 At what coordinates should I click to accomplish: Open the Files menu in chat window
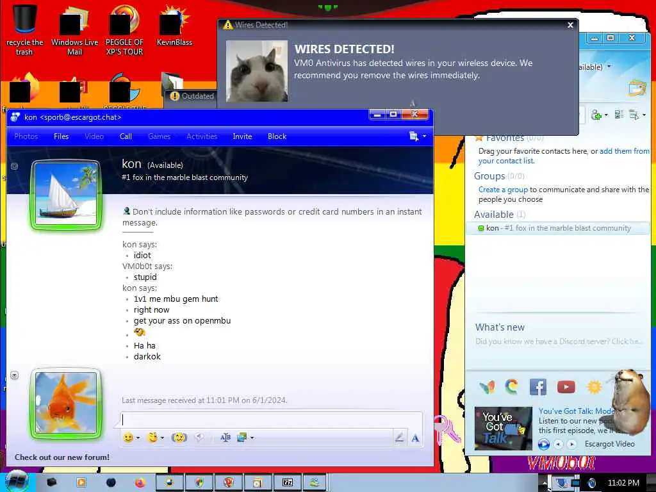[61, 136]
